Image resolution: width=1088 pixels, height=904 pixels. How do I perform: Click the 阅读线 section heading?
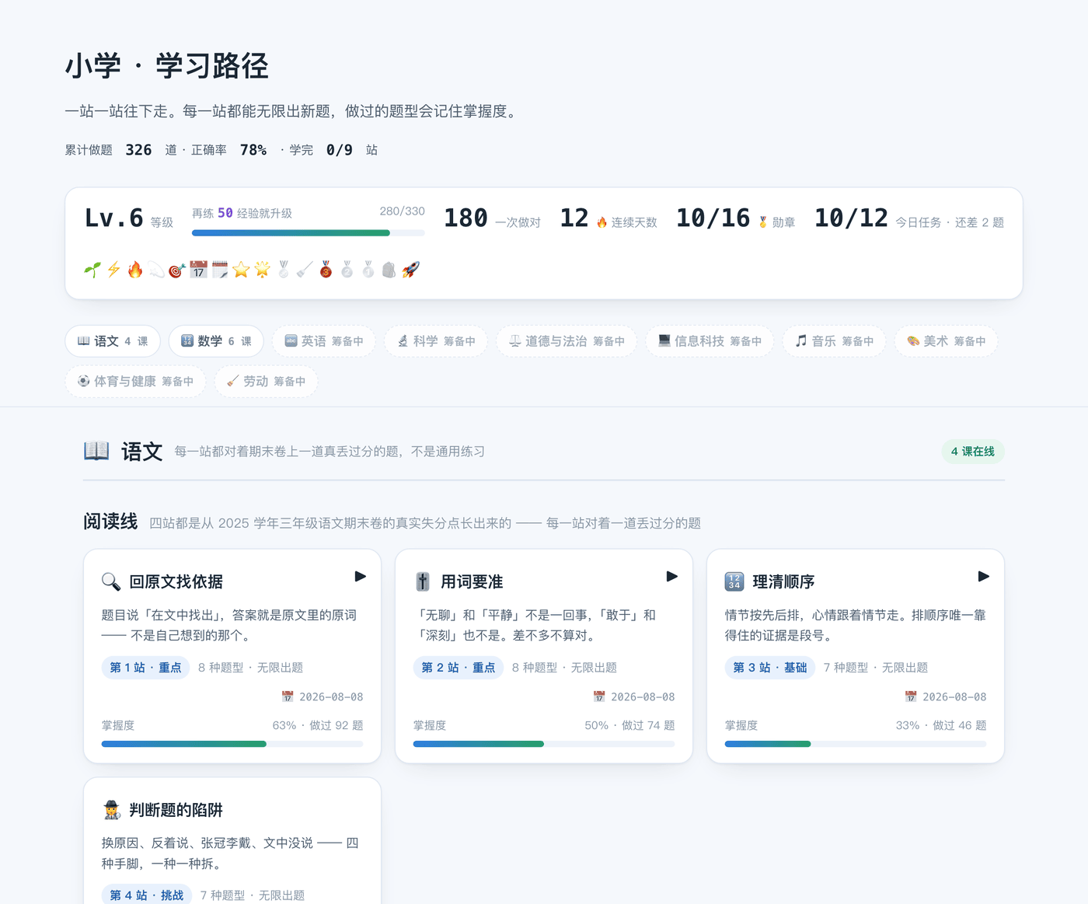(x=110, y=522)
